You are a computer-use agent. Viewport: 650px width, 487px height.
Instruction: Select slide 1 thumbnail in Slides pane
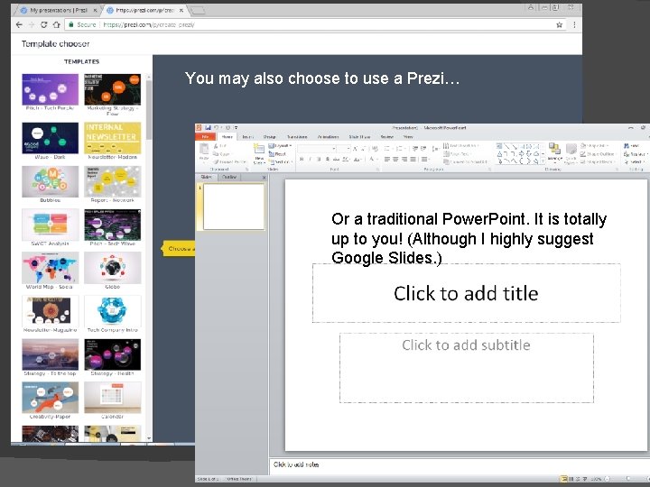coord(234,207)
